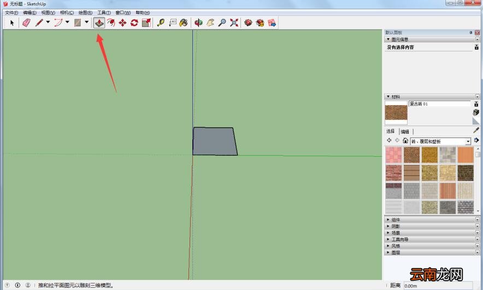
Task: Open the 绘图 menu
Action: coord(85,13)
